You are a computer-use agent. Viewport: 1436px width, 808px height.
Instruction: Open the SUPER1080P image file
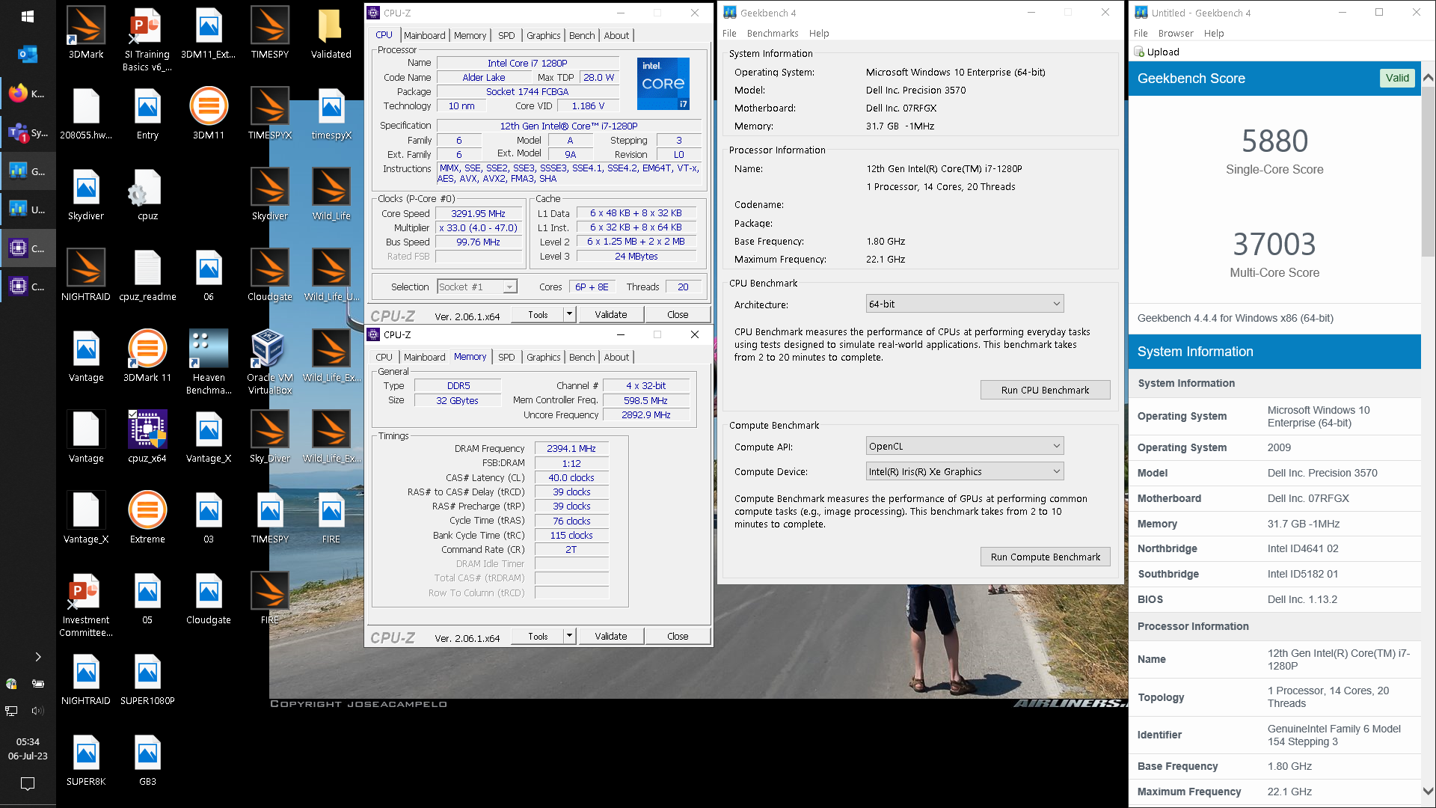pos(147,679)
